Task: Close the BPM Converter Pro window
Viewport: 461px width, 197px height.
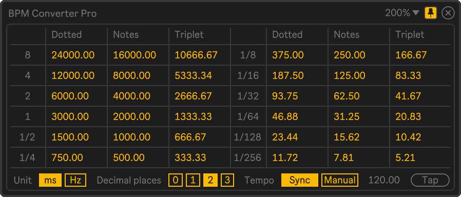Action: tap(448, 13)
